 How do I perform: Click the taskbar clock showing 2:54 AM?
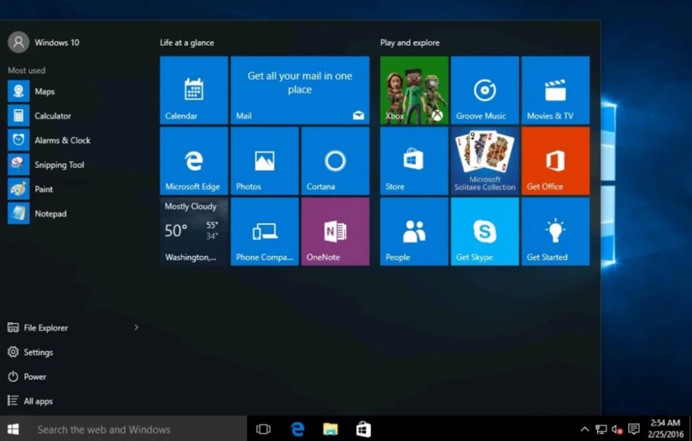[x=665, y=428]
